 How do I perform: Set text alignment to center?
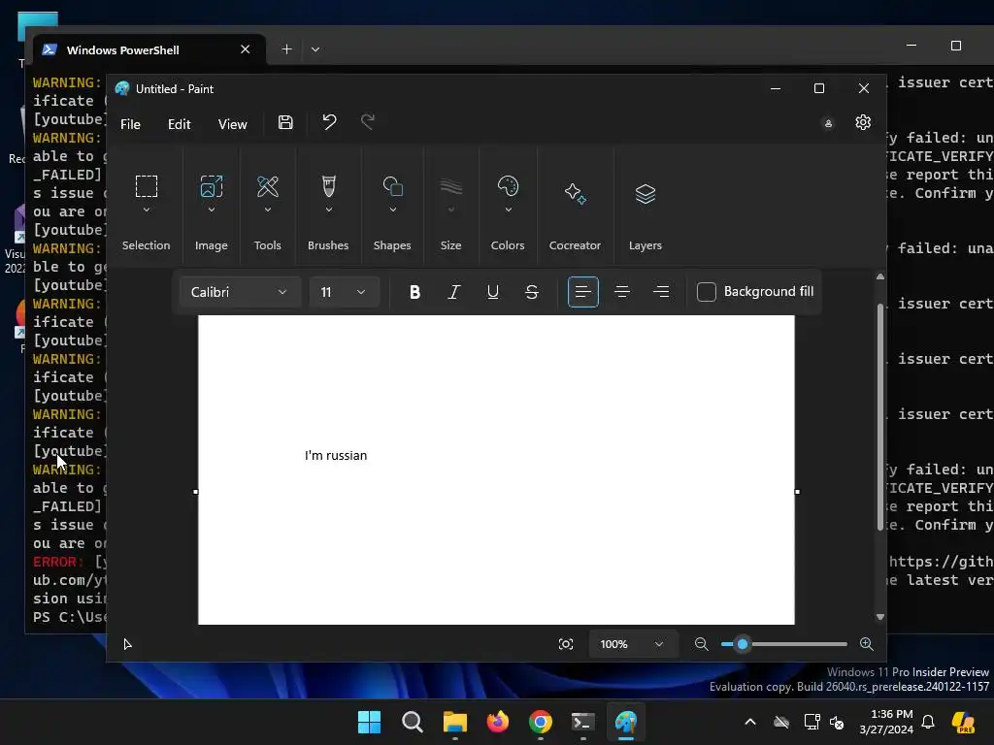[x=622, y=292]
